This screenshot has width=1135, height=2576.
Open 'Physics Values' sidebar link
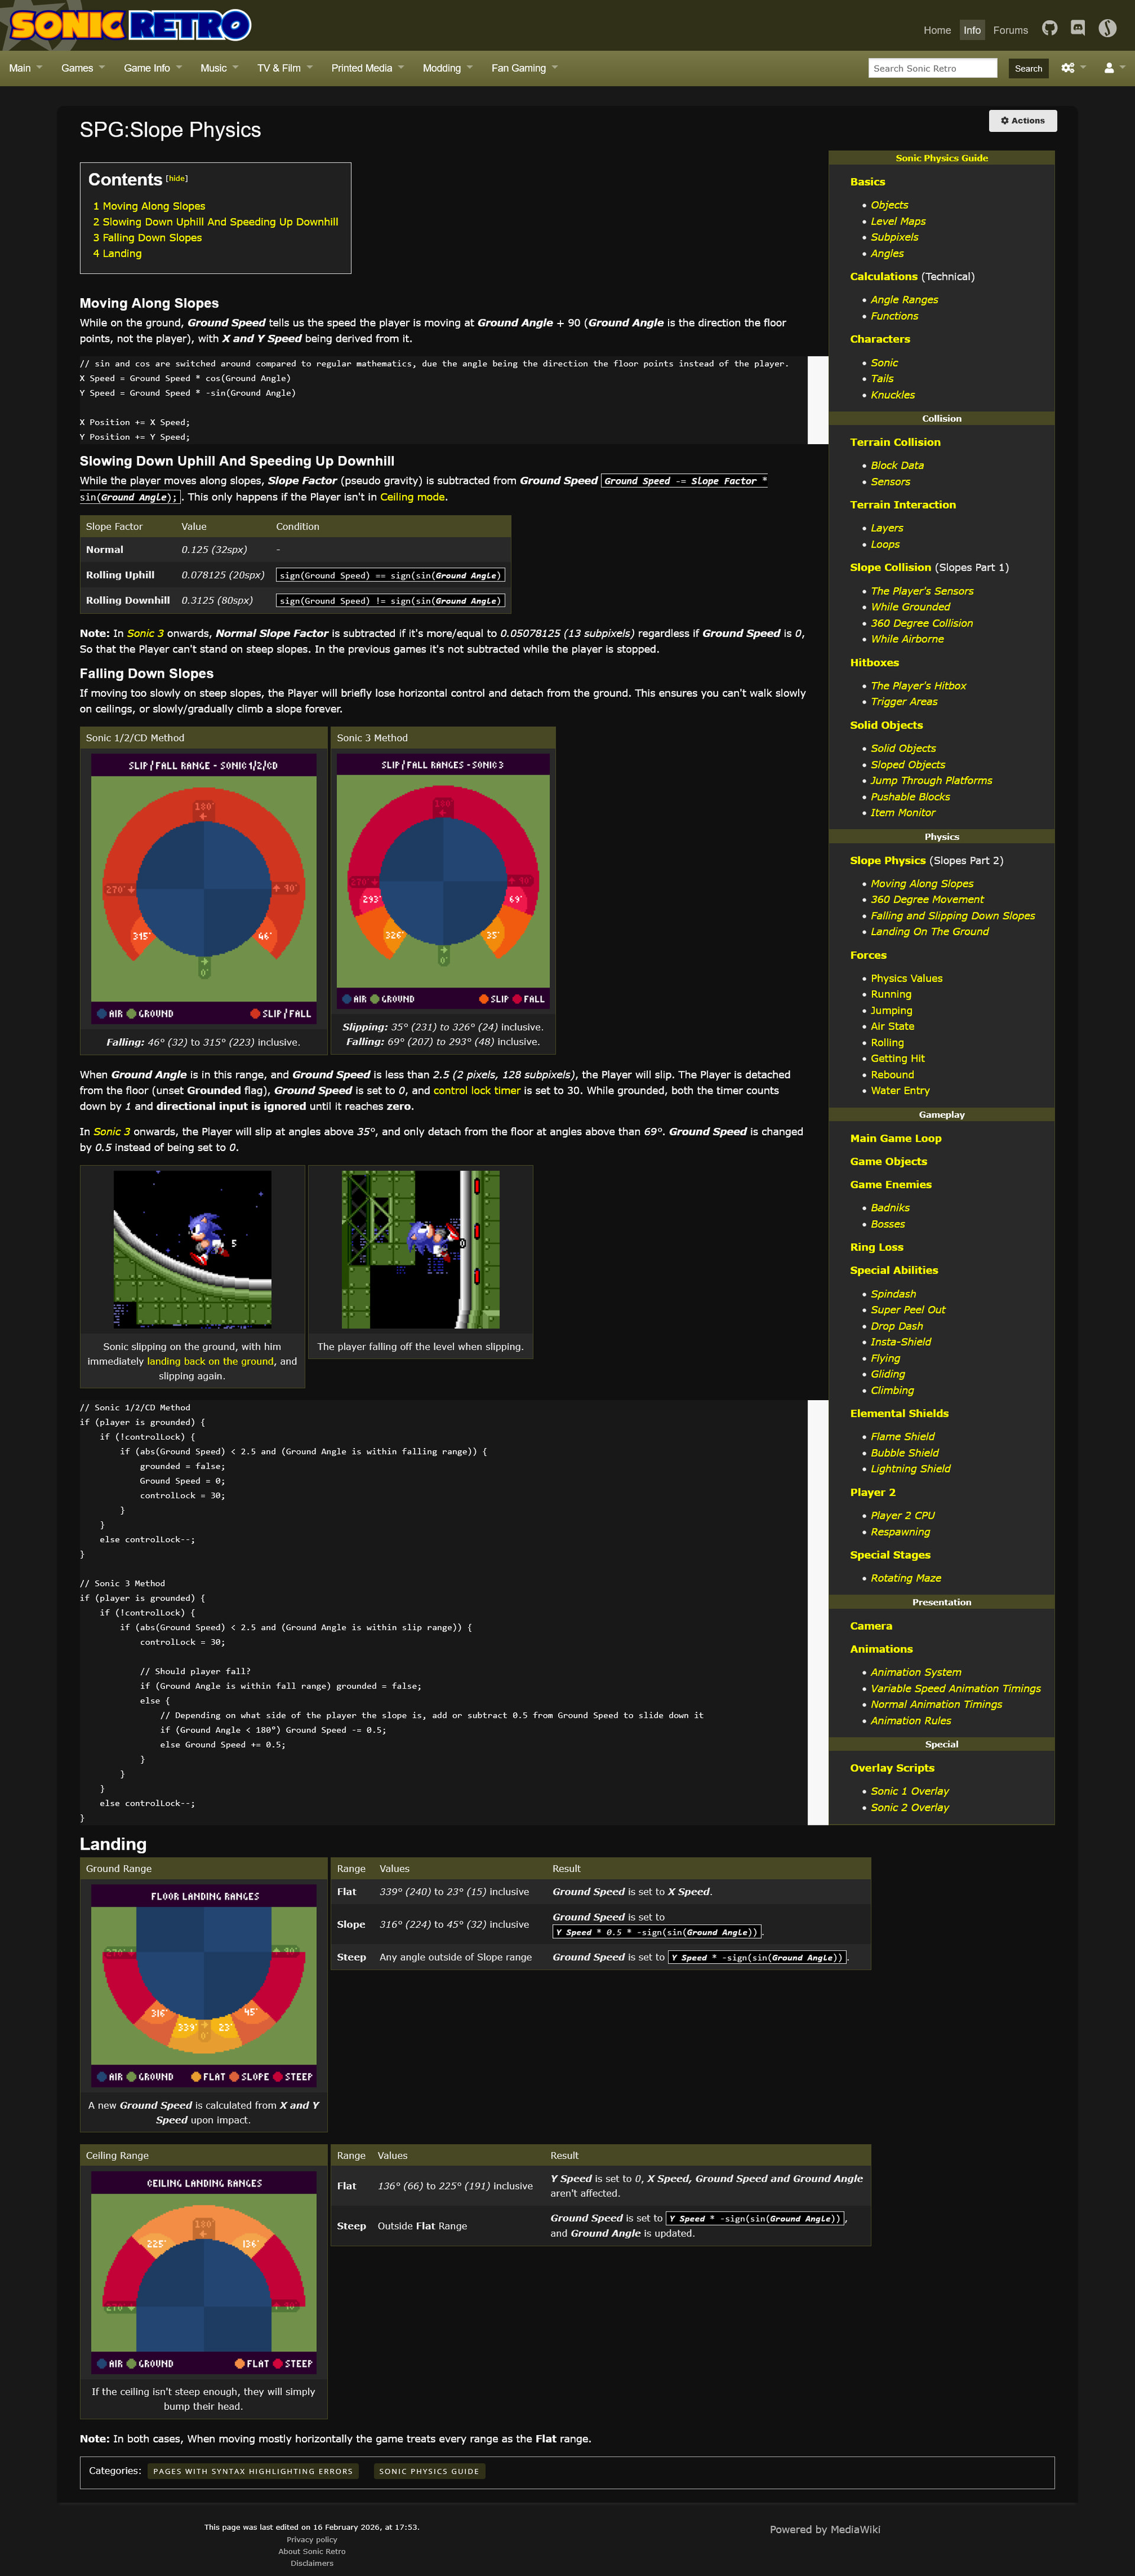coord(906,979)
